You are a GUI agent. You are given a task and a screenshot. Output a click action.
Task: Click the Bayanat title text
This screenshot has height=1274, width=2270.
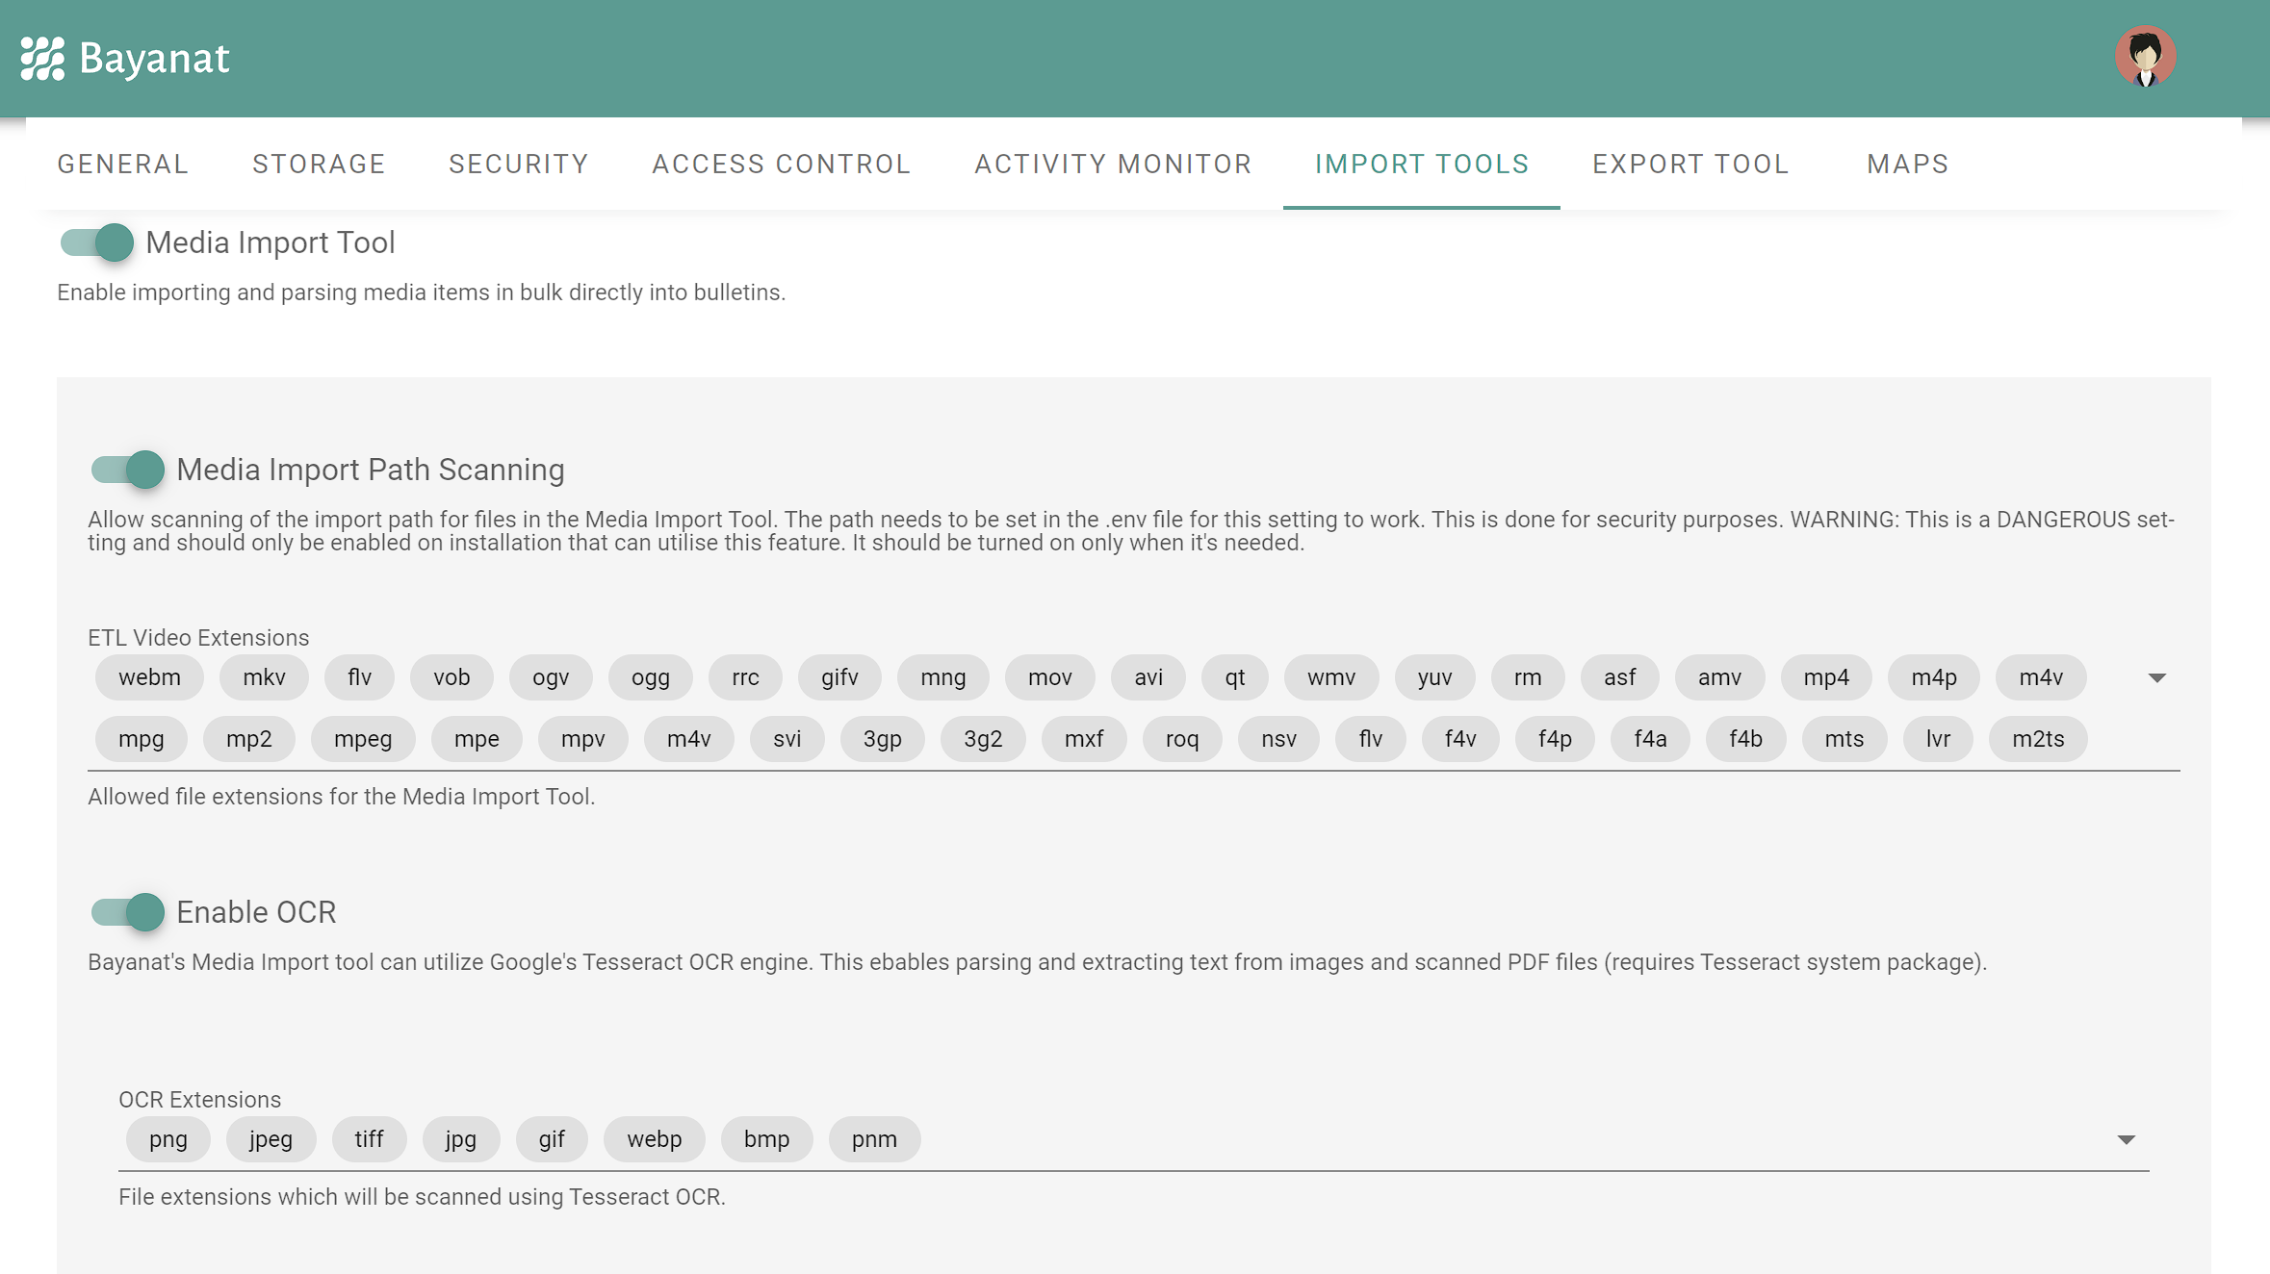click(154, 59)
